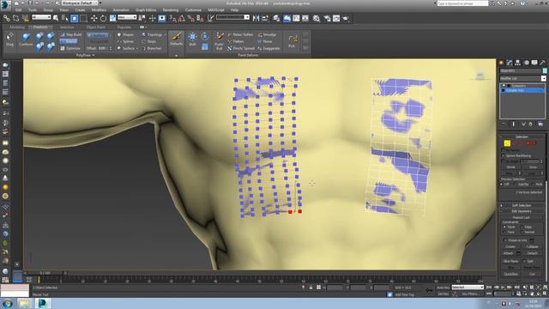The image size is (549, 309).
Task: Open the Selected key filter dropdown
Action: [x=468, y=288]
